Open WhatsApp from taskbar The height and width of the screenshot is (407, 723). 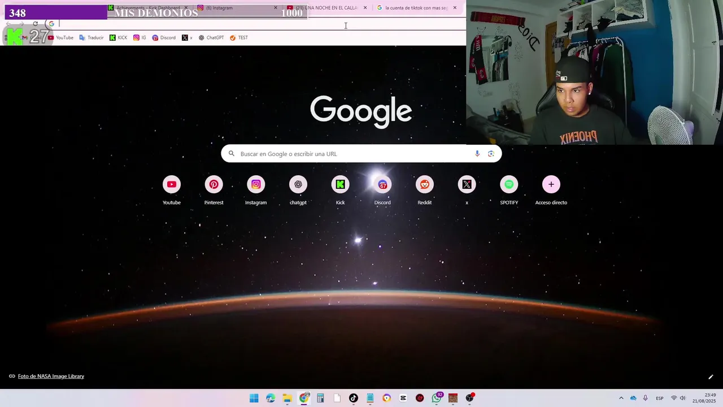coord(437,399)
